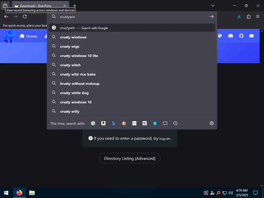Search history with the clock icon
This screenshot has height=198, width=264.
click(x=175, y=123)
